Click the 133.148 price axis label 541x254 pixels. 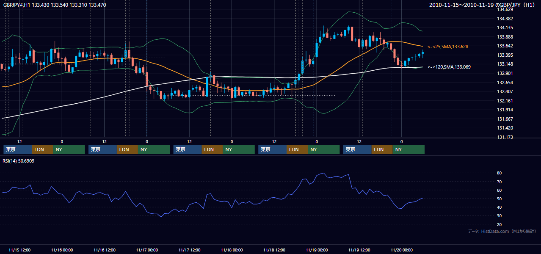click(505, 64)
